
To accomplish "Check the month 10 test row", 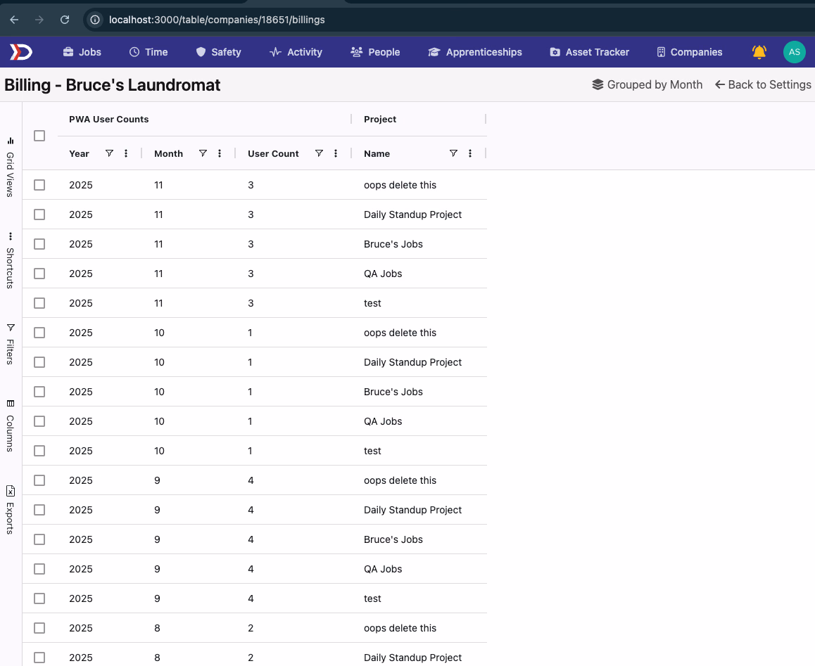I will pos(39,451).
